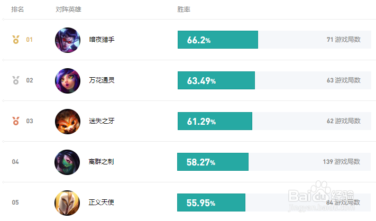Sort by the 排名 column header
Viewport: 376px width, 221px height.
(17, 10)
